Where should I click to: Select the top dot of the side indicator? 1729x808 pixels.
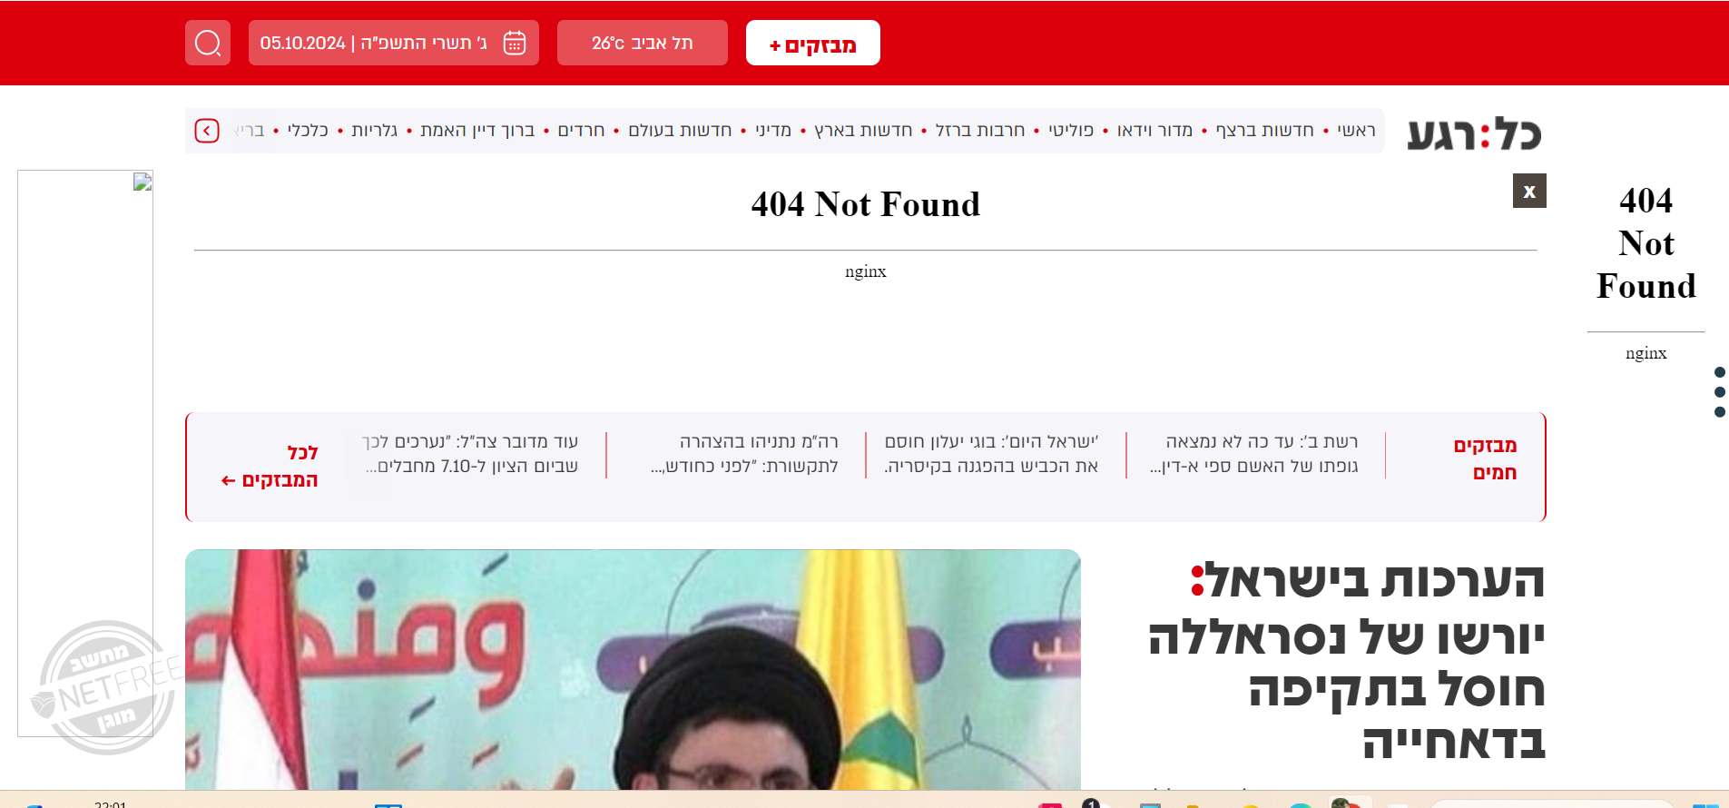(x=1719, y=372)
